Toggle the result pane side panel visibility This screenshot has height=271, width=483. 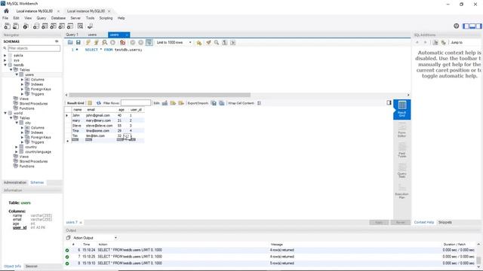point(389,102)
